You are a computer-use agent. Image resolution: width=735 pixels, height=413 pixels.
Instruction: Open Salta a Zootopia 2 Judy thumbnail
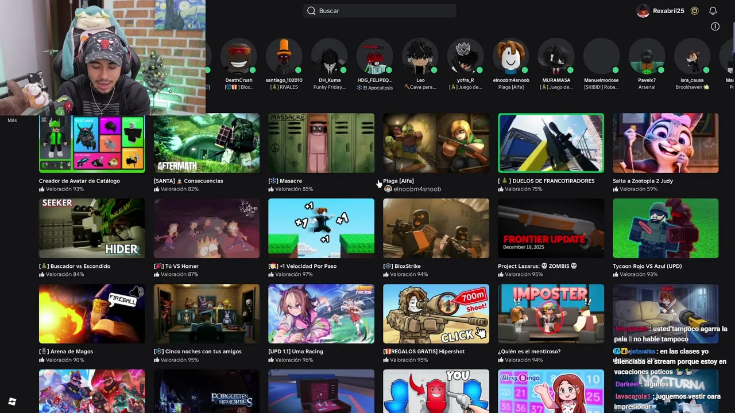coord(666,143)
